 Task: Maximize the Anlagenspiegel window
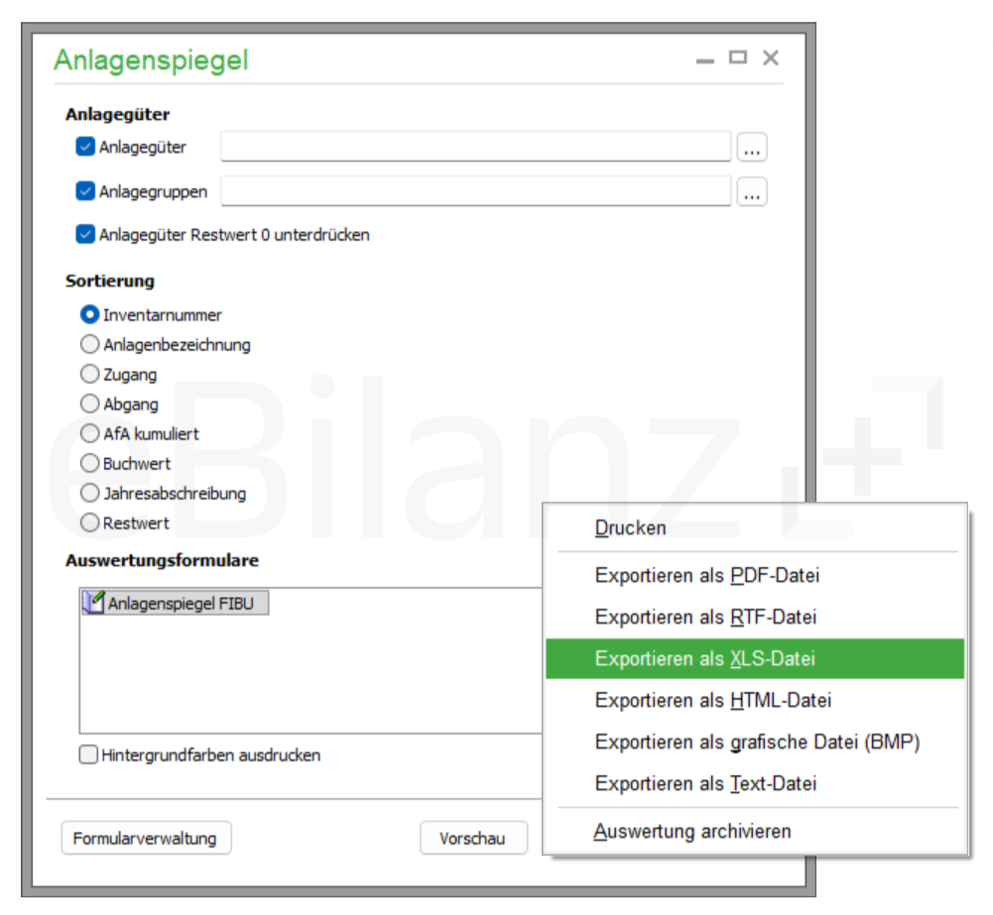(x=738, y=57)
